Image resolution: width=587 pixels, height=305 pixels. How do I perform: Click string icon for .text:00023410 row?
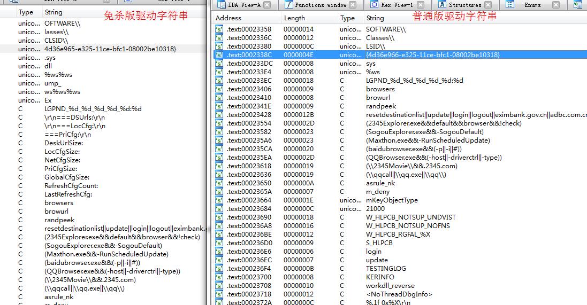219,98
